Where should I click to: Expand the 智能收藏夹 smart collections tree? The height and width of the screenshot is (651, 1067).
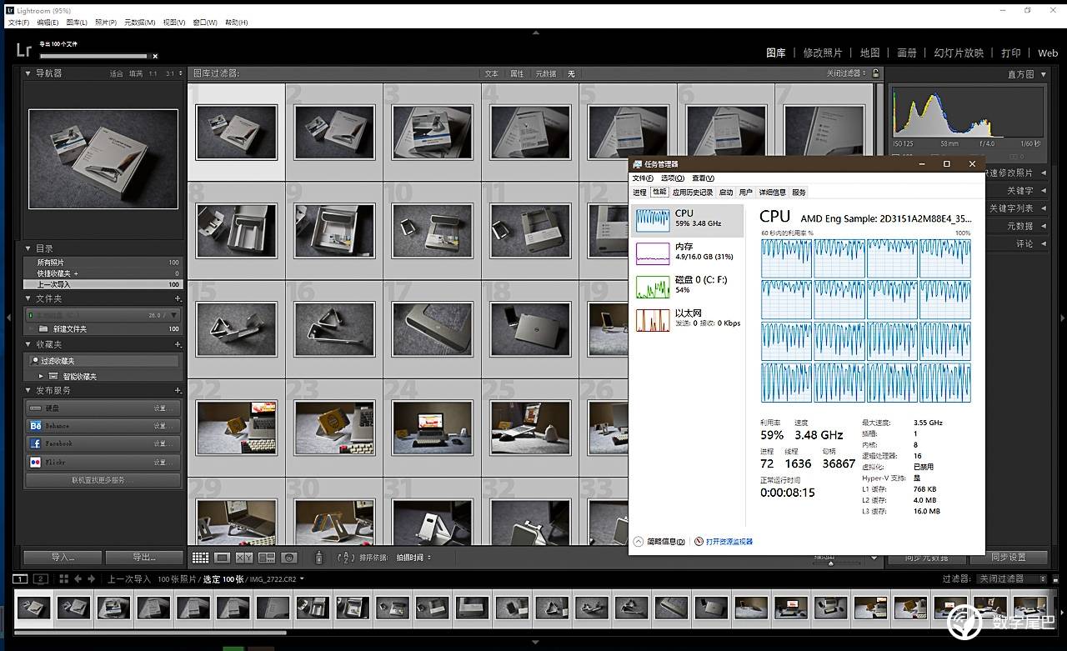(42, 376)
